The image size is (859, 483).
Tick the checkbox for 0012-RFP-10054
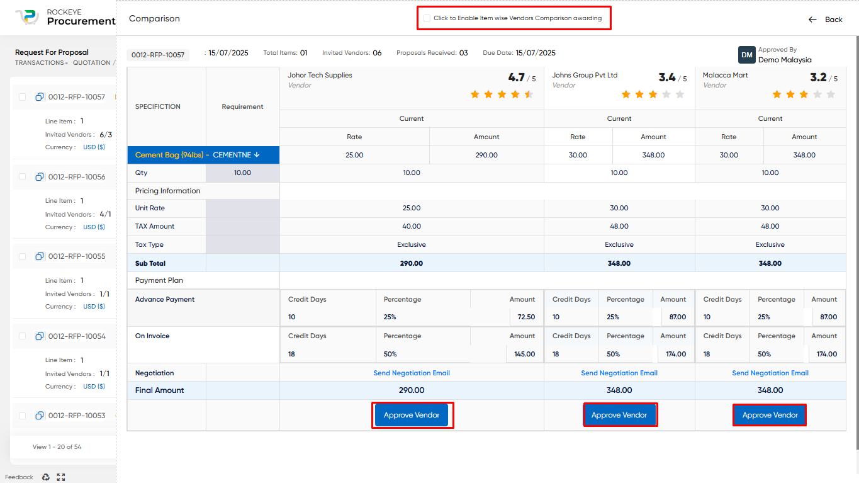(23, 336)
